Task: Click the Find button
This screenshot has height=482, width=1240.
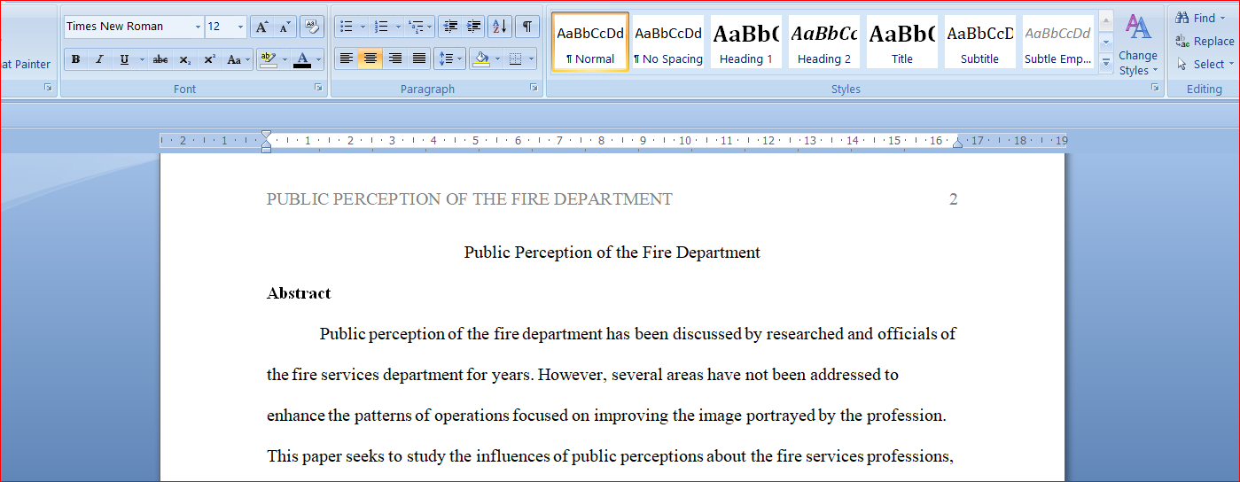Action: (1197, 18)
